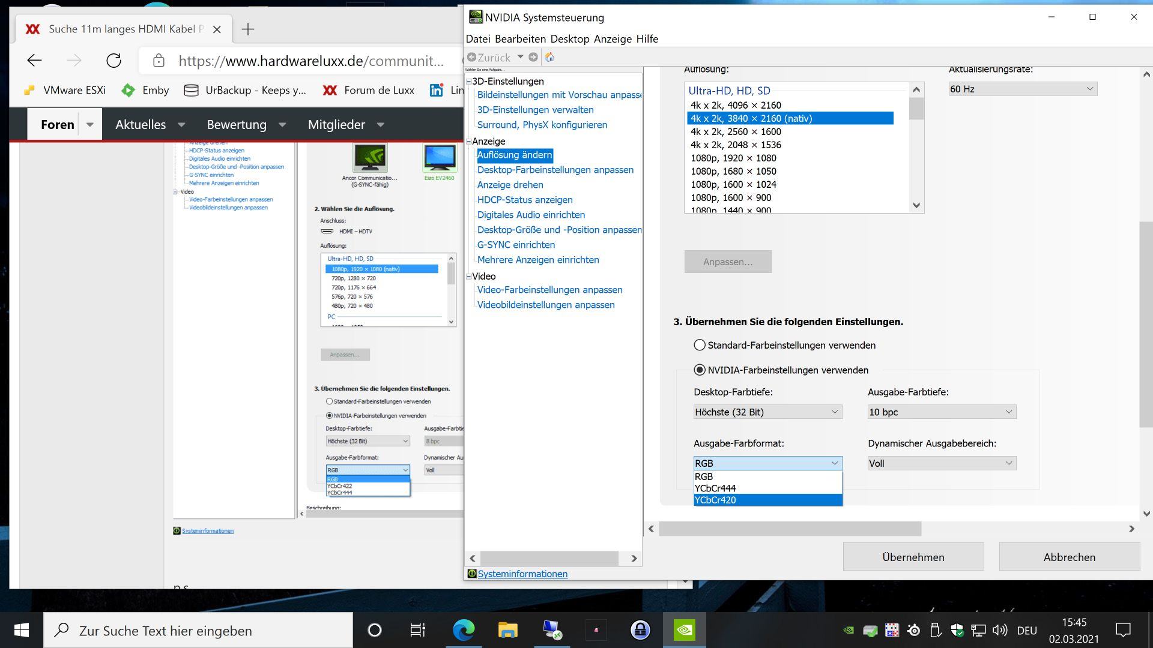Close the Suche 11m langes HDMI Kabel tab
Image resolution: width=1153 pixels, height=648 pixels.
coord(217,29)
